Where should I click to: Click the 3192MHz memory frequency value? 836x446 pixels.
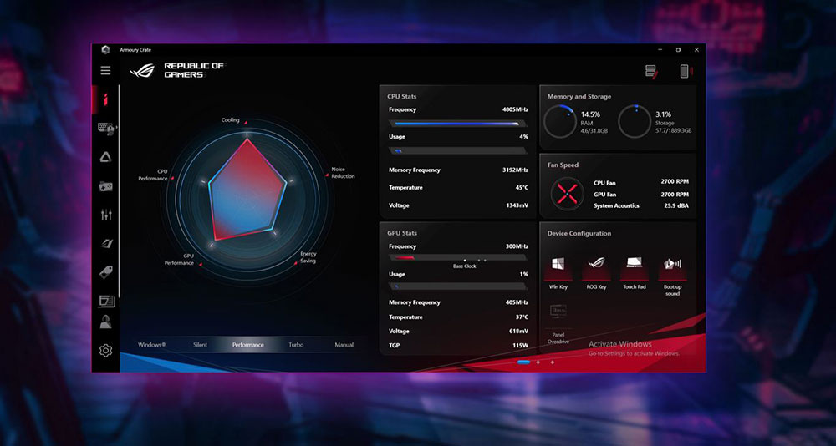point(515,170)
